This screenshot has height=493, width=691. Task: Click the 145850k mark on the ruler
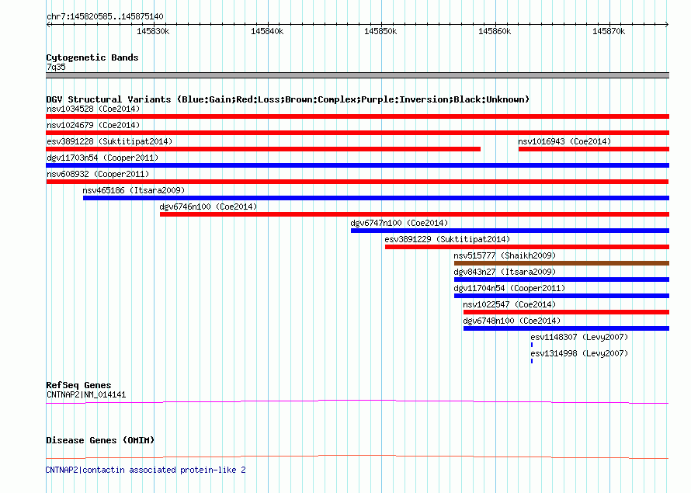pyautogui.click(x=380, y=31)
